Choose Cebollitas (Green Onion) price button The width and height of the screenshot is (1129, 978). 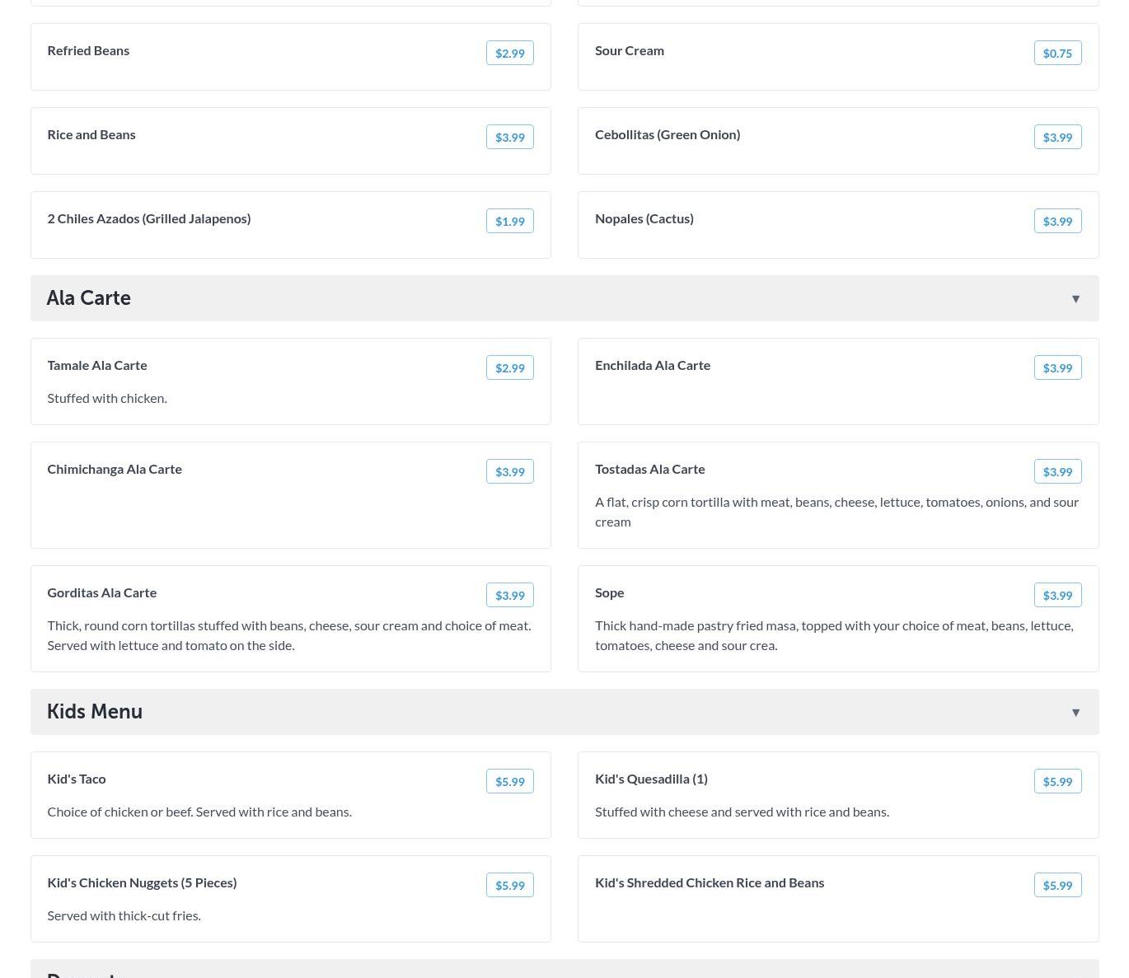tap(1057, 138)
